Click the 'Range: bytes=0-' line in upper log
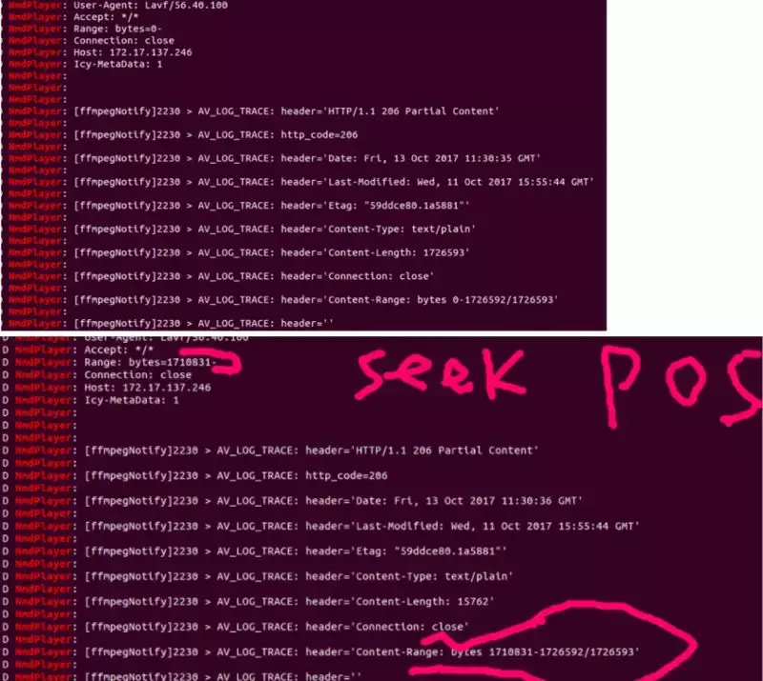This screenshot has width=763, height=681. [117, 29]
